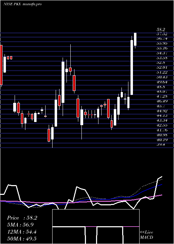
Task: Click the 41.76 price level label
Action: click(x=161, y=130)
